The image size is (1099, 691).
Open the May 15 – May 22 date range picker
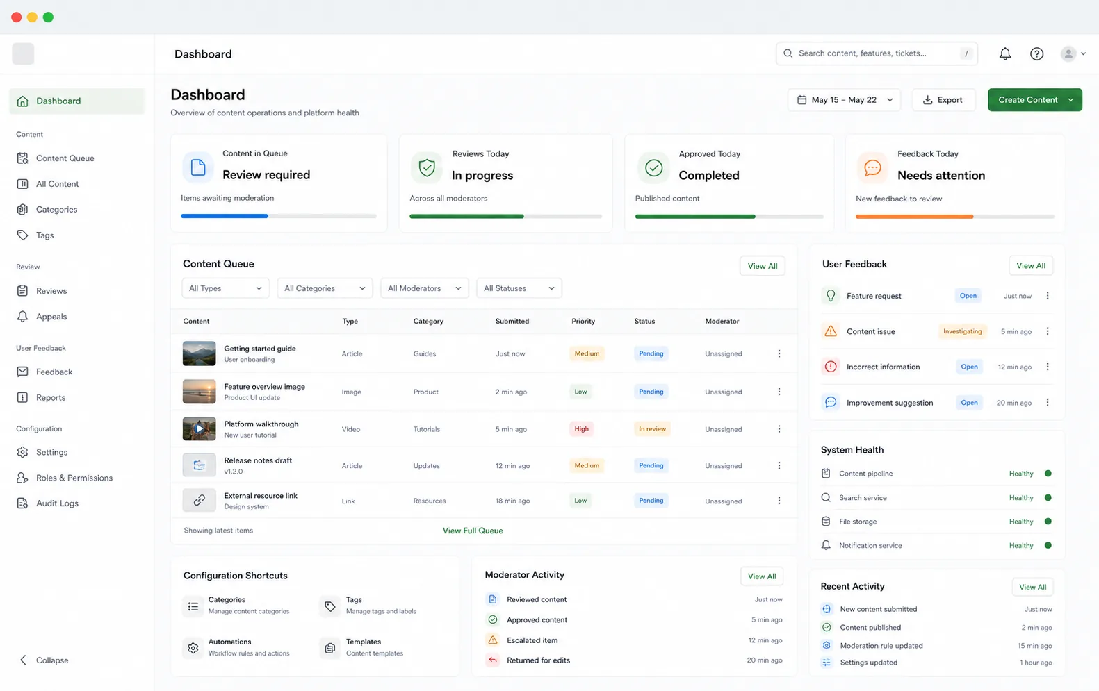[845, 100]
